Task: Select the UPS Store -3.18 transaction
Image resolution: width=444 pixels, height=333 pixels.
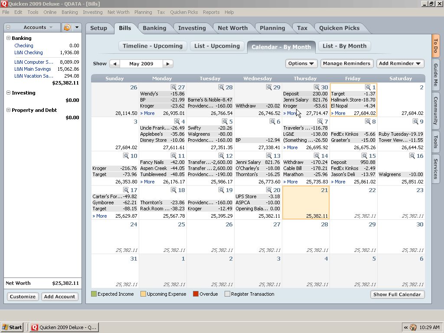Action: [x=258, y=196]
